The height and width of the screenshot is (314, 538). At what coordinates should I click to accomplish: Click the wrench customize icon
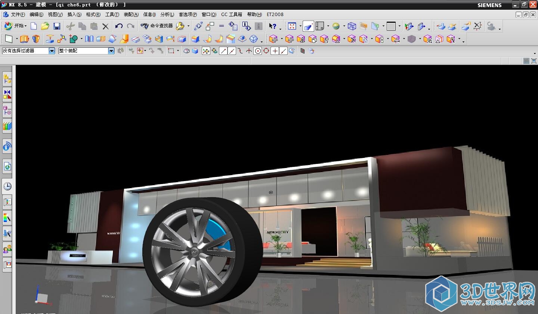click(x=180, y=26)
